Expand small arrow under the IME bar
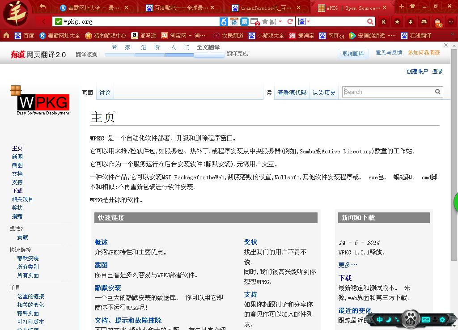Viewport: 458px width, 330px height. coord(454,326)
